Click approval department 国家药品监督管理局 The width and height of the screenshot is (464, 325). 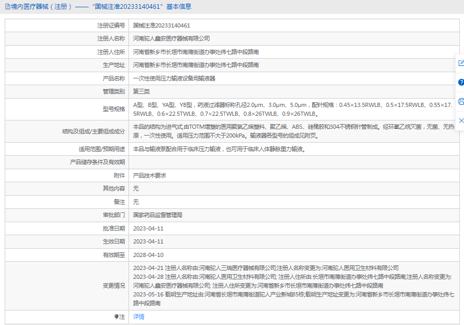158,215
